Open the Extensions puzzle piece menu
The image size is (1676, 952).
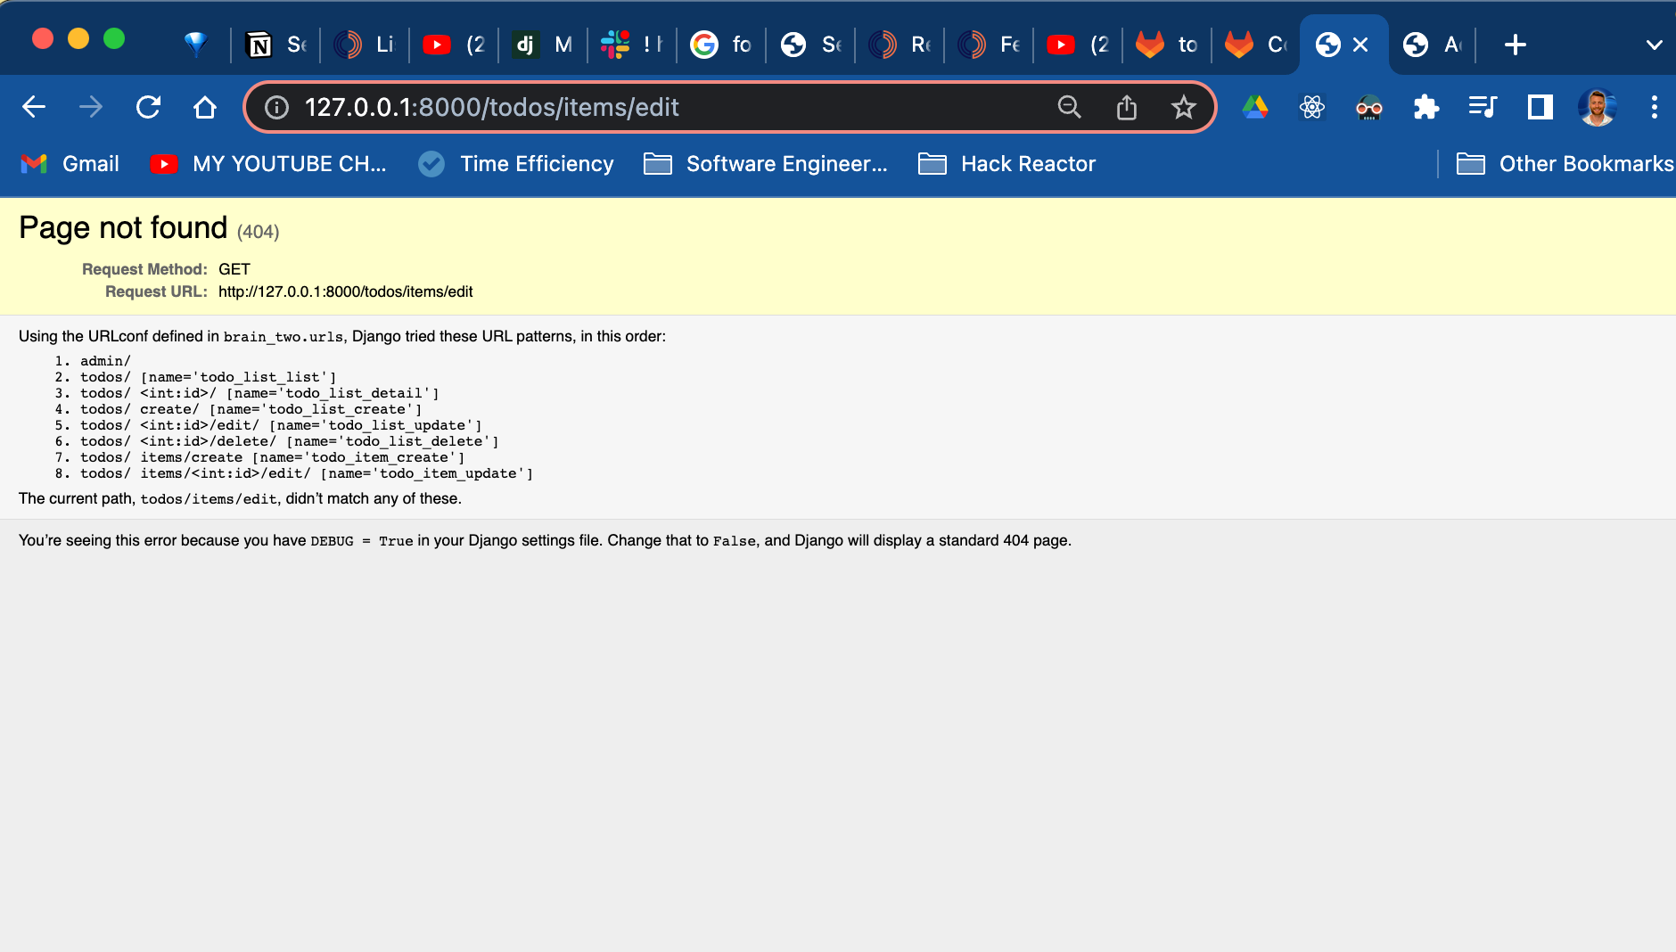point(1425,107)
